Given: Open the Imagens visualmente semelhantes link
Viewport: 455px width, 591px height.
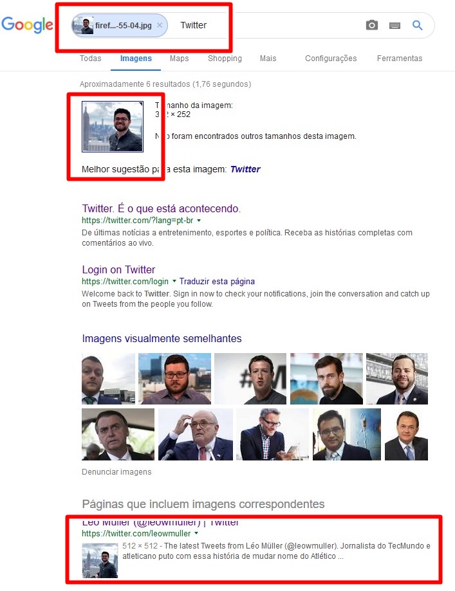Looking at the screenshot, I should click(x=162, y=338).
